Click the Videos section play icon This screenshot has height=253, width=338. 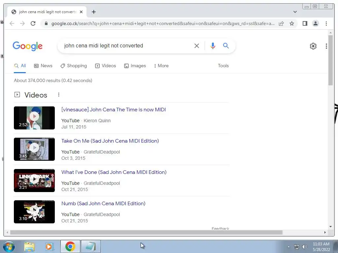[17, 95]
